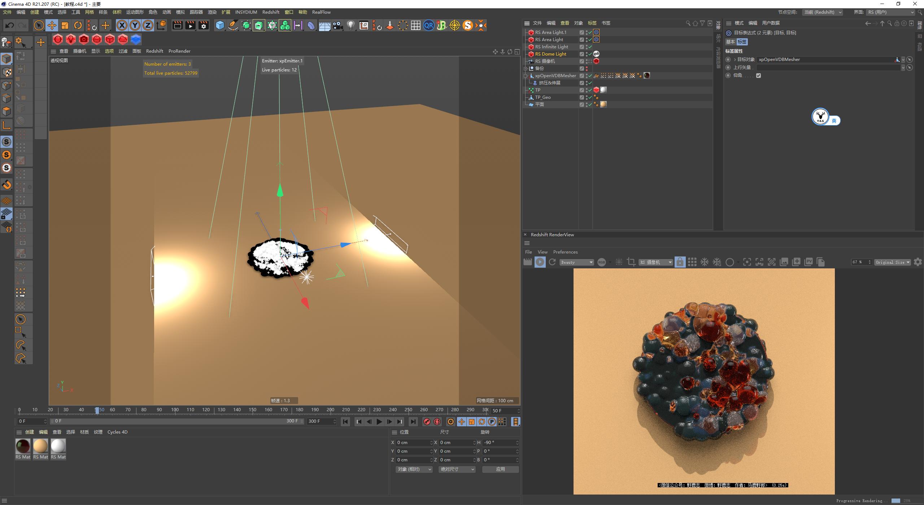
Task: Click the cube primitive icon to add a cube
Action: tap(220, 25)
